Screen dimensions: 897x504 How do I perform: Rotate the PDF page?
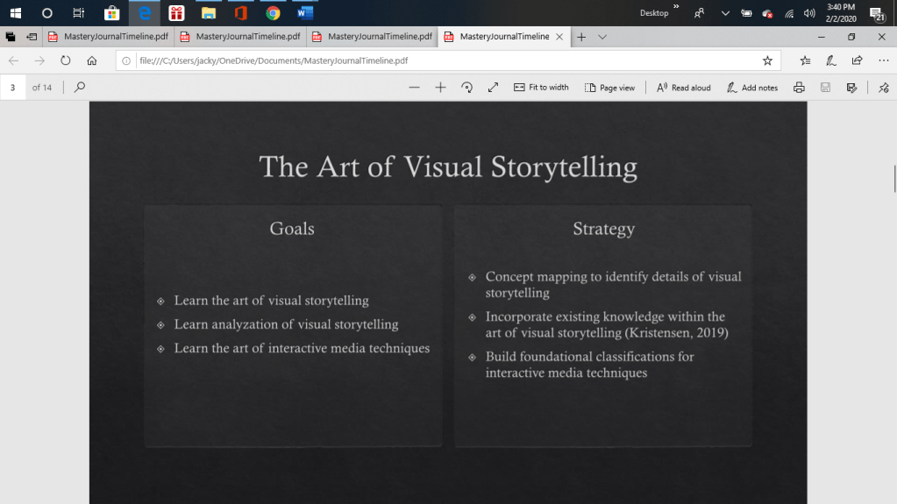pyautogui.click(x=466, y=88)
